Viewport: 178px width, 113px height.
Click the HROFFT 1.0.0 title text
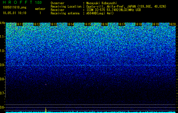(x=22, y=2)
